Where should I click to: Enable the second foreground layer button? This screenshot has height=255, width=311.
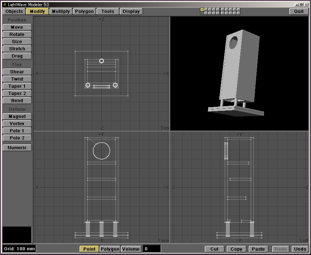(x=206, y=10)
